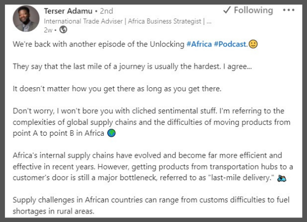
Task: Click the smiley face emoji
Action: coord(253,44)
